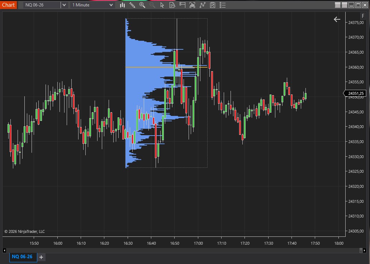370x264 pixels.
Task: Open chart Properties list icon
Action: [223, 5]
